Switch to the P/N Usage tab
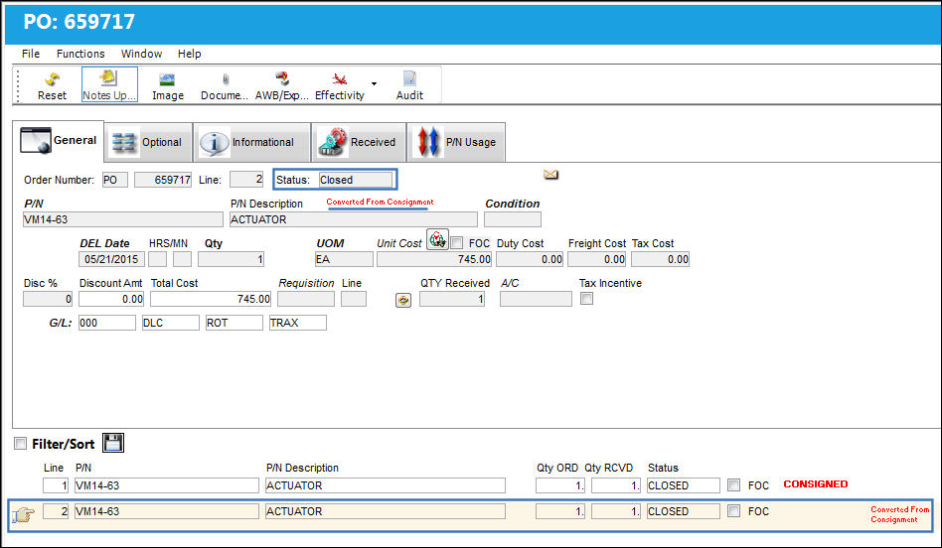This screenshot has width=942, height=548. coord(456,142)
